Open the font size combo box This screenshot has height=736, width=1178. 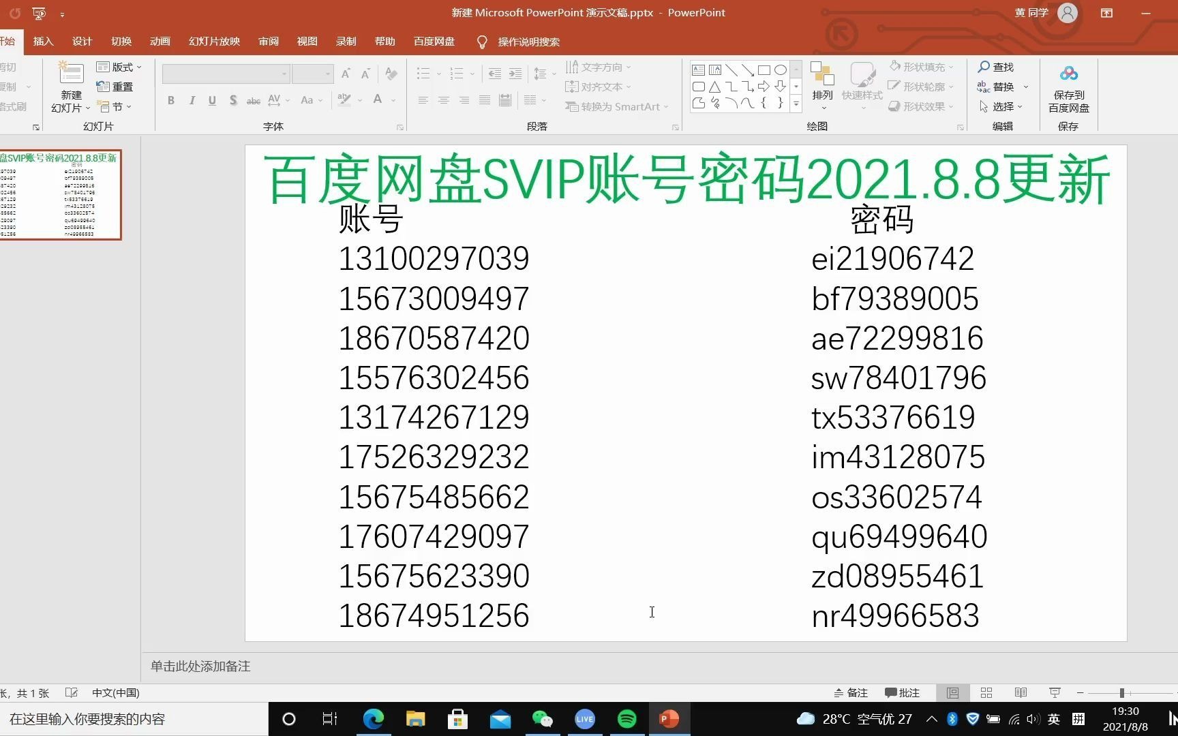pyautogui.click(x=312, y=74)
